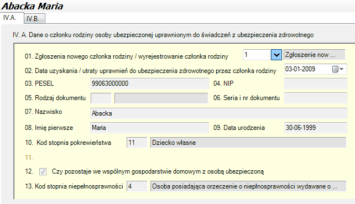Click the '04. NIP' label
The image size is (355, 204).
pos(223,83)
